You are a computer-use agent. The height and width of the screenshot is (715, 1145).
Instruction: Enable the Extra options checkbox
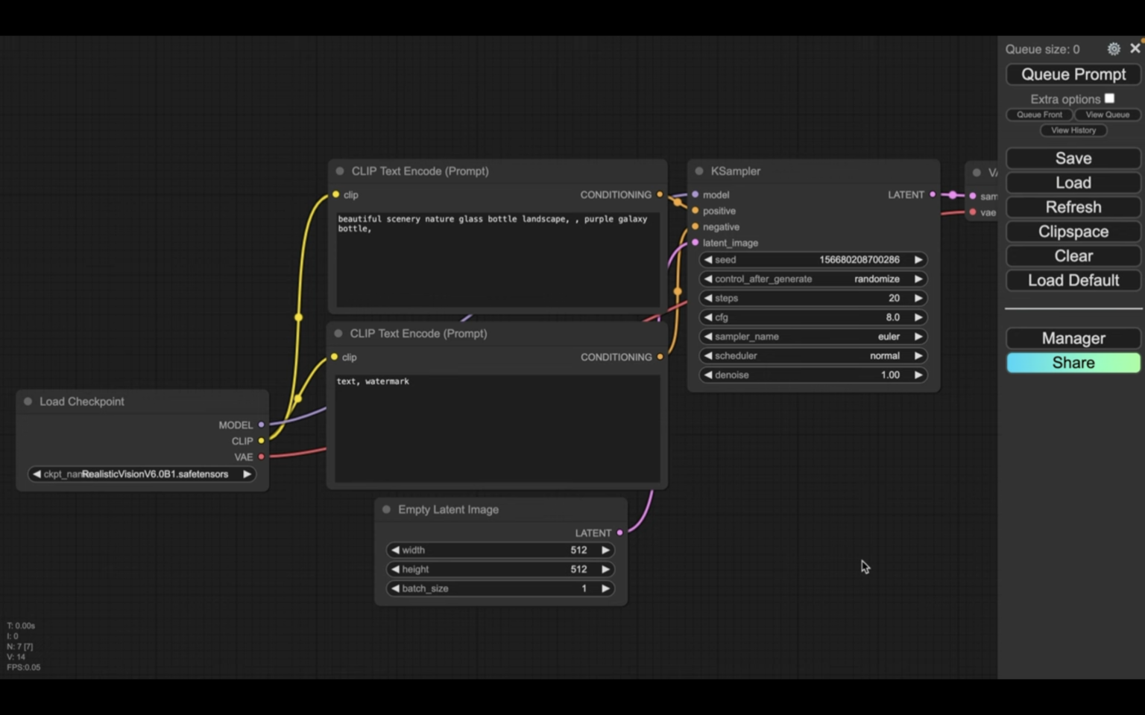1109,98
